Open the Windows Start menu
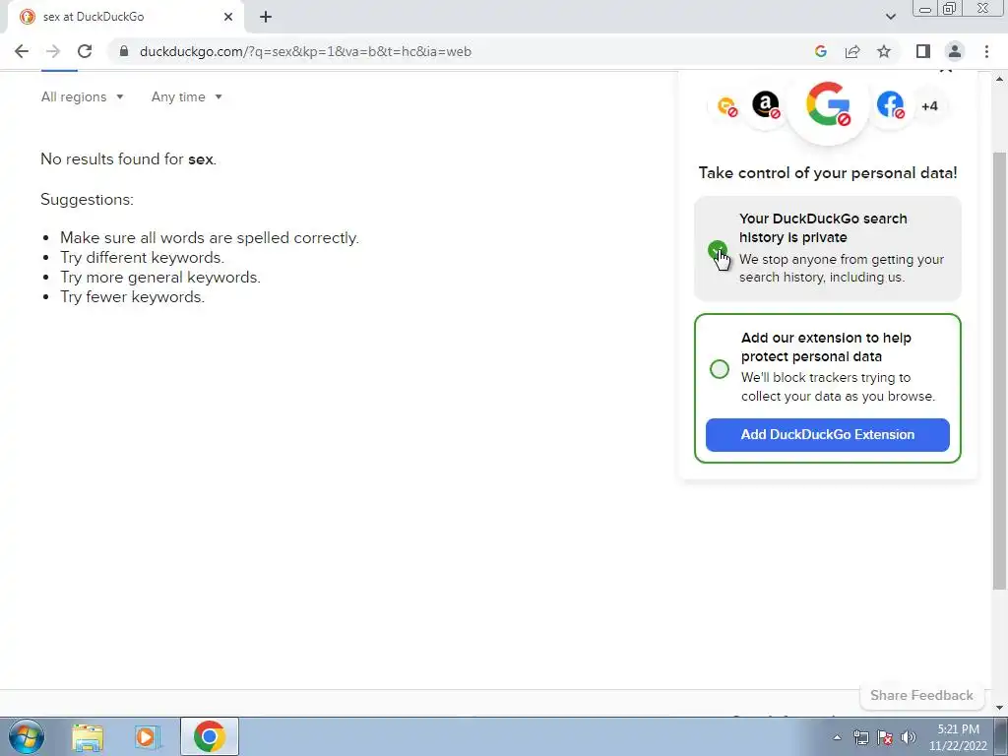Image resolution: width=1008 pixels, height=756 pixels. tap(27, 736)
